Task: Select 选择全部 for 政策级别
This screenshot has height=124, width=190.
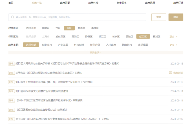Action: click(x=31, y=28)
